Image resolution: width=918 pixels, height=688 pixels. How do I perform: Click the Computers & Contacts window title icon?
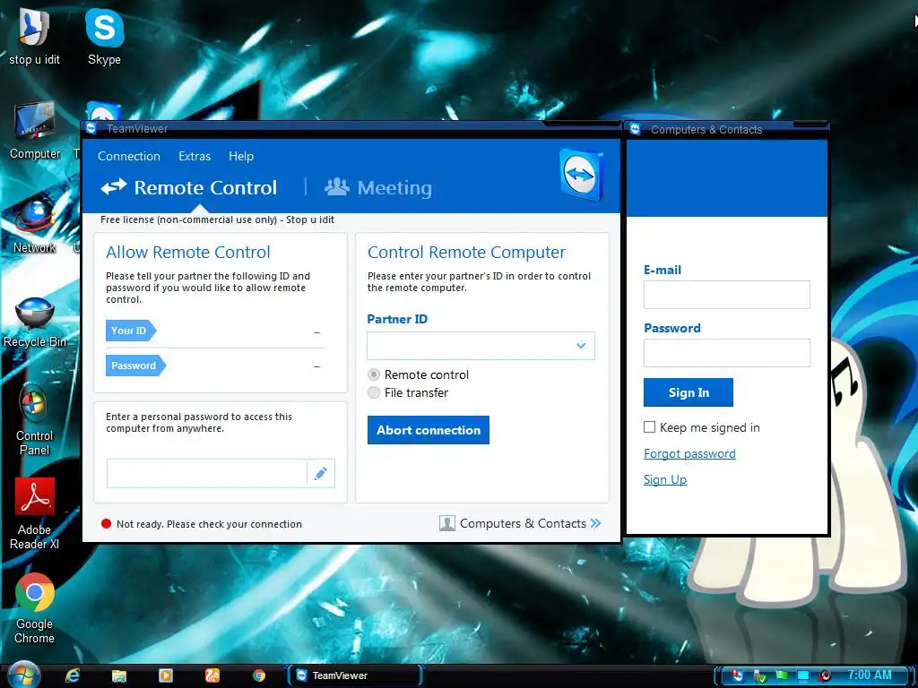point(636,129)
